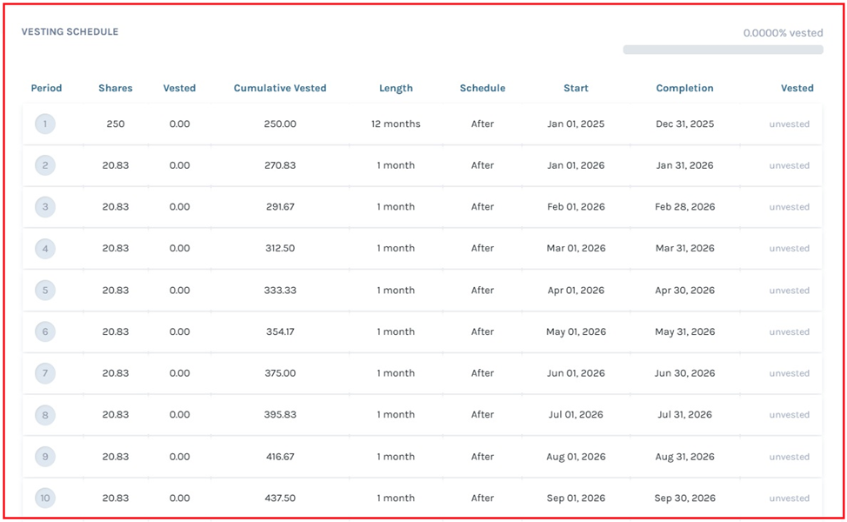Click the Cumulative Vested header link

point(280,88)
